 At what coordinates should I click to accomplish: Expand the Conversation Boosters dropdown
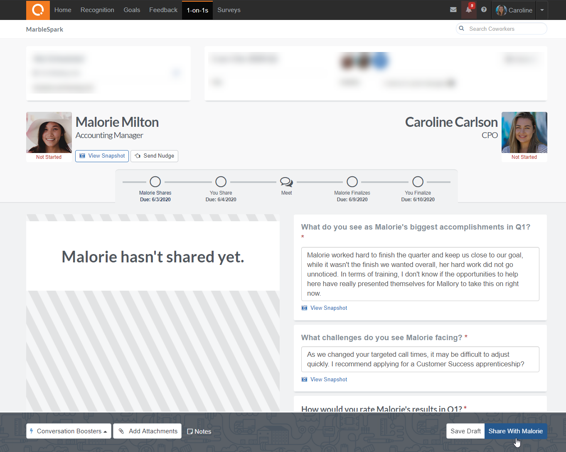[69, 431]
